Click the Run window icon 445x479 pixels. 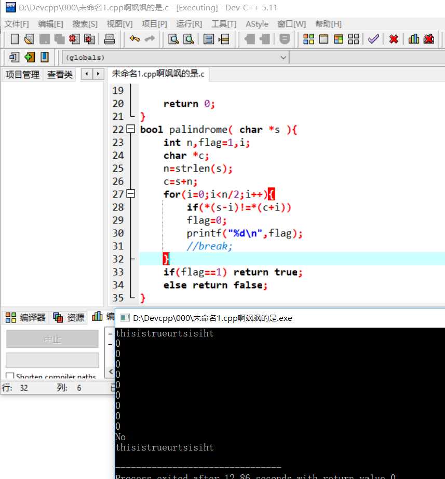(323, 39)
